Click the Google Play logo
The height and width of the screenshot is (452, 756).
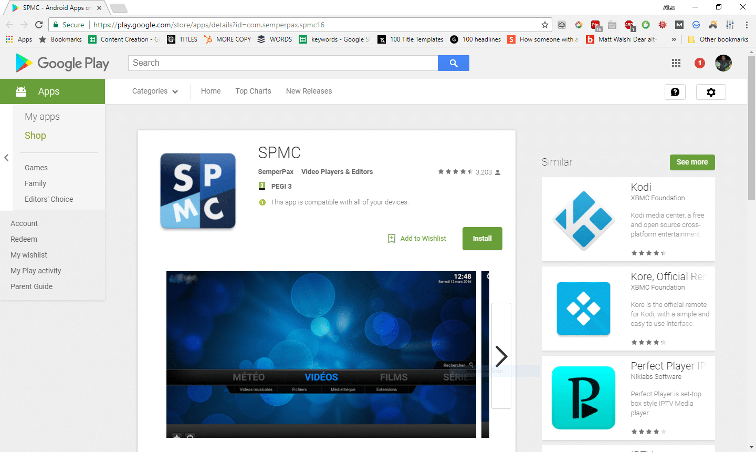click(62, 63)
